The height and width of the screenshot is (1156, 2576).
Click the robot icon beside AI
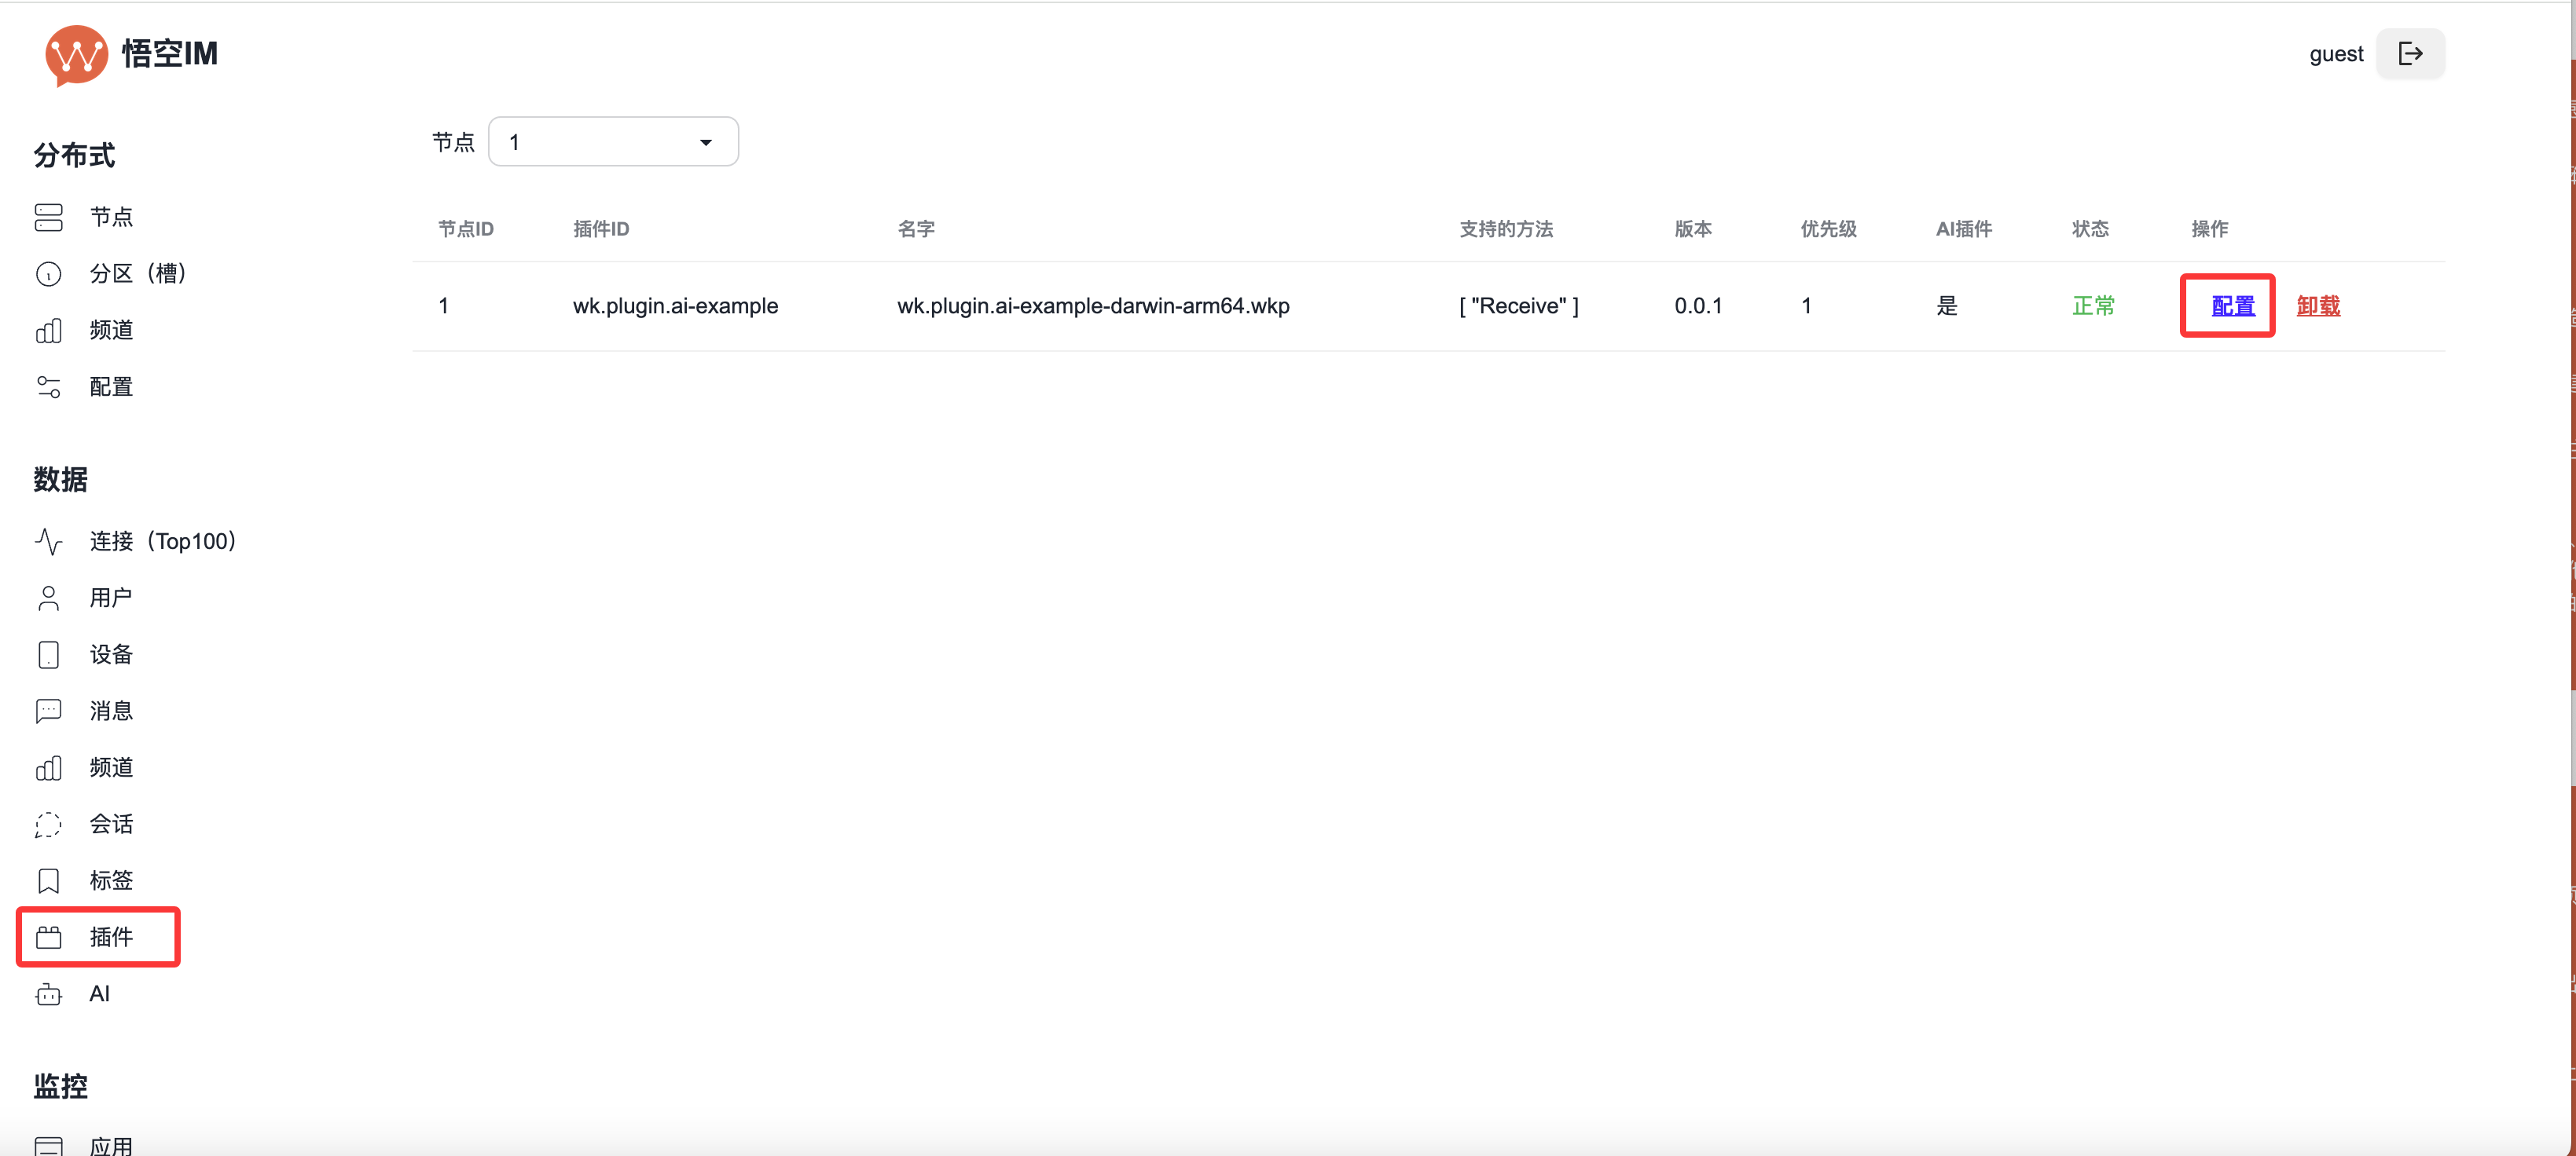[x=48, y=994]
